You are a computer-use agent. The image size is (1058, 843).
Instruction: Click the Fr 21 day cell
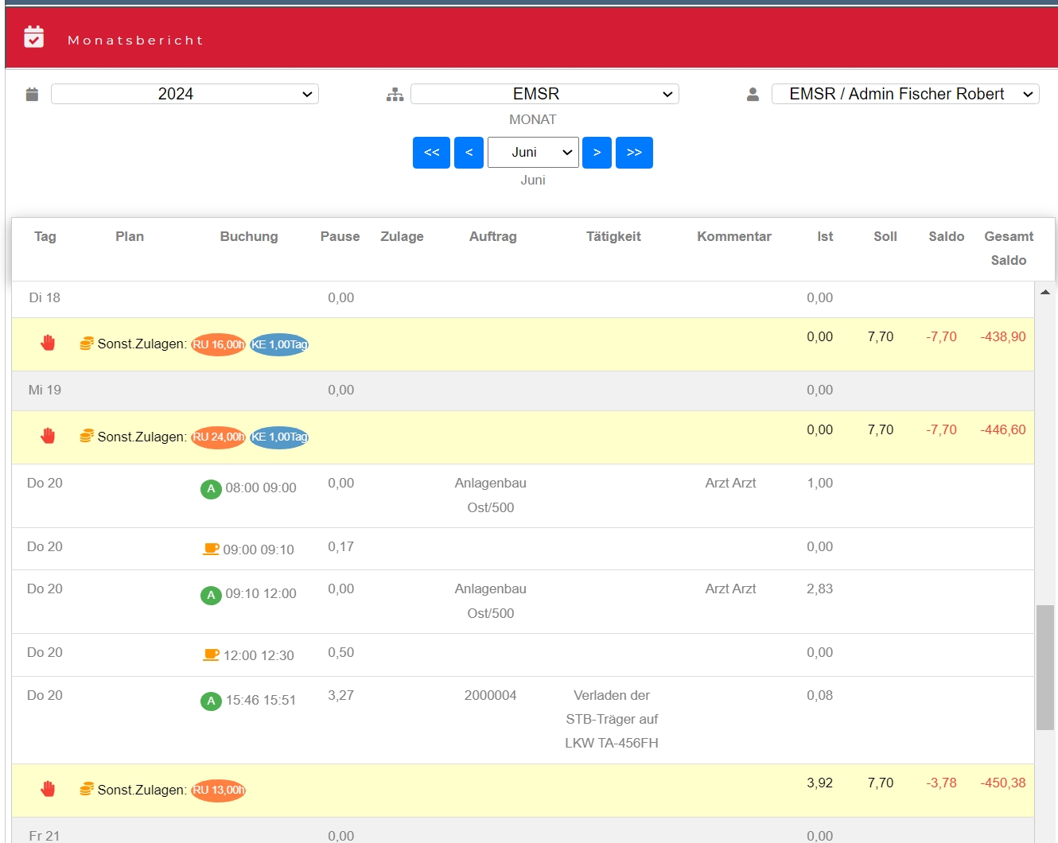click(x=45, y=836)
